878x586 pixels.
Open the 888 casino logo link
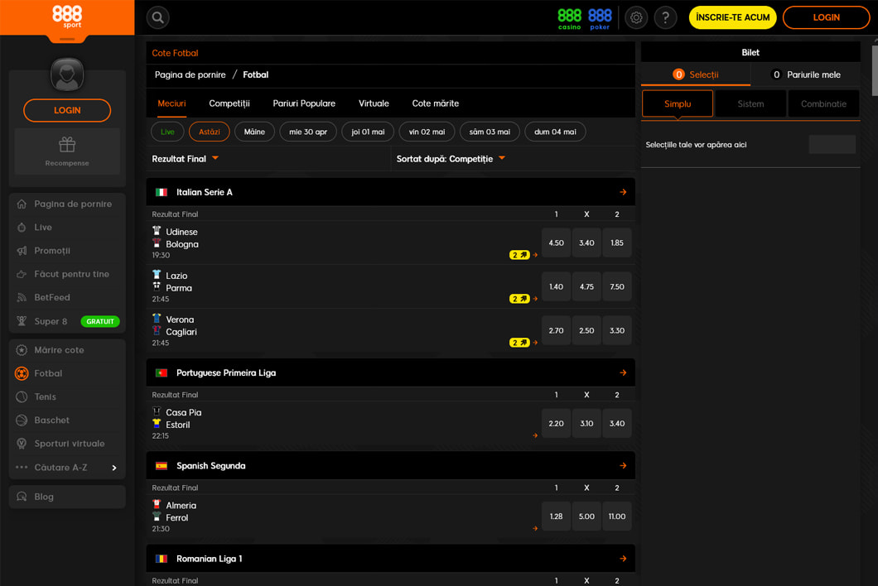(569, 18)
